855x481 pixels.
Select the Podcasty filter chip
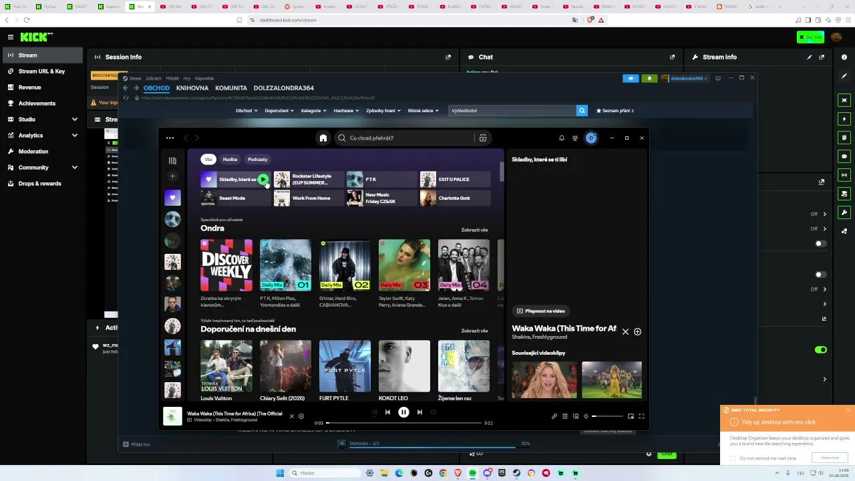[x=257, y=160]
